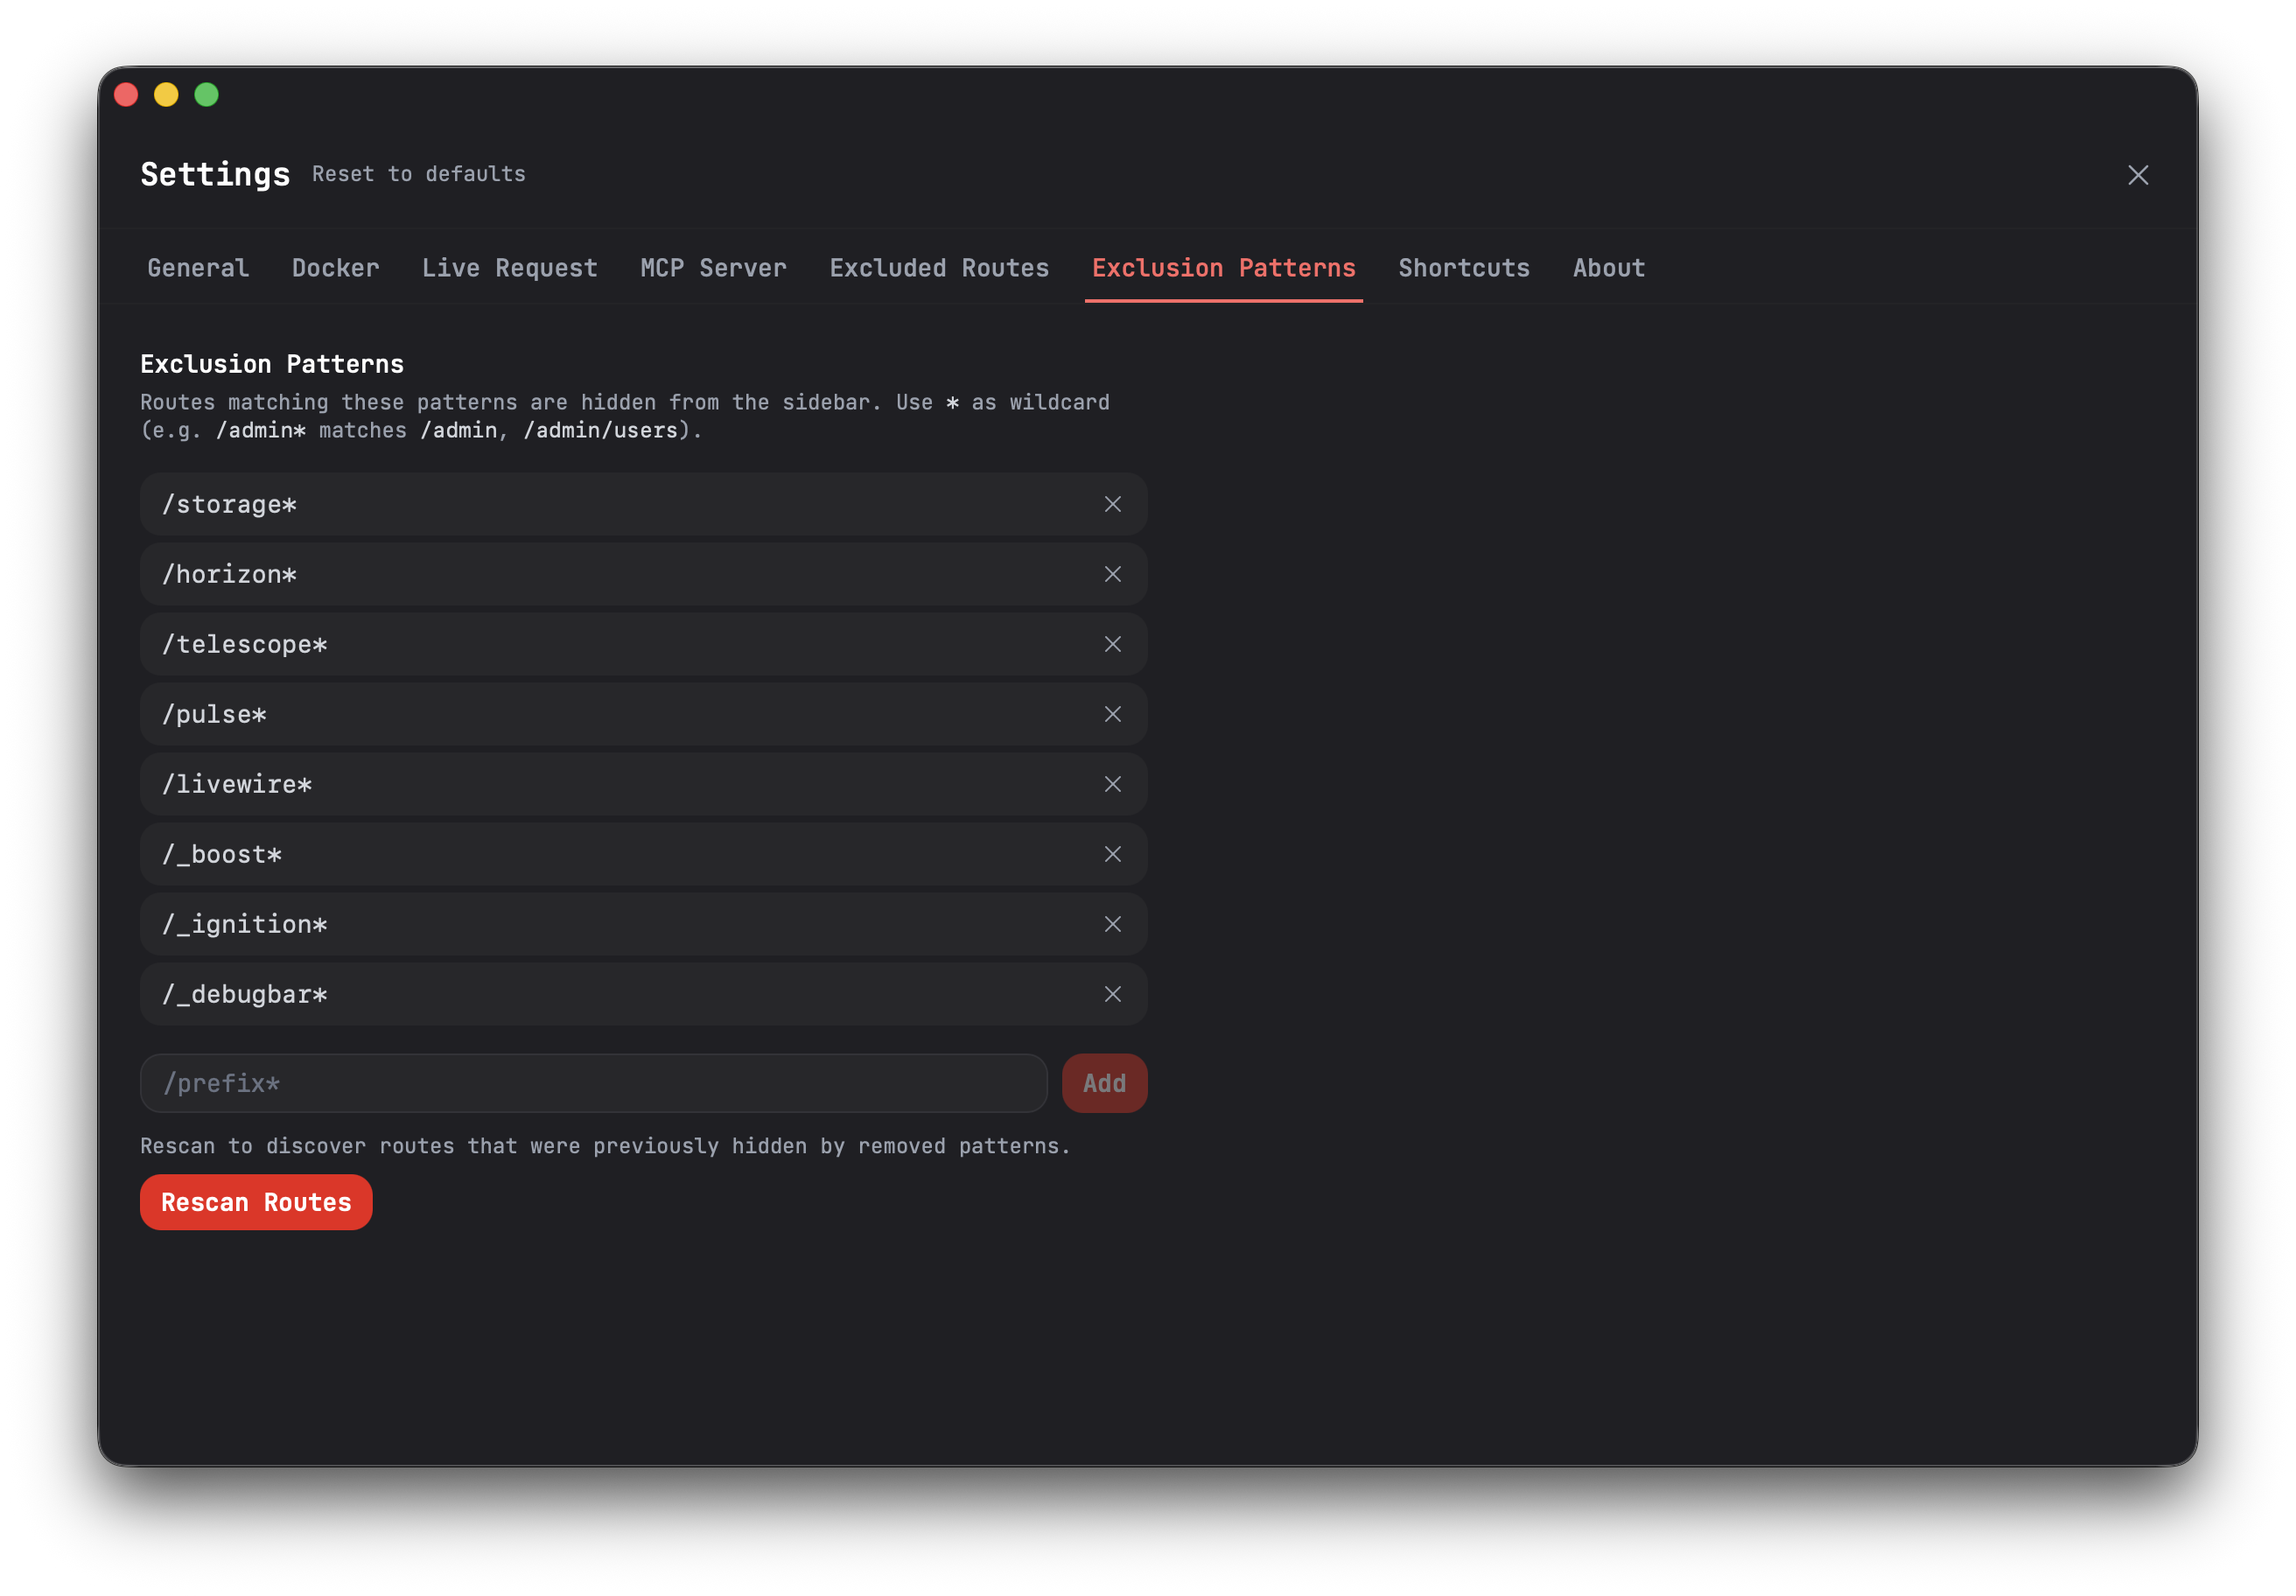Delete the /pulse* pattern entry
The image size is (2296, 1596).
click(1112, 714)
